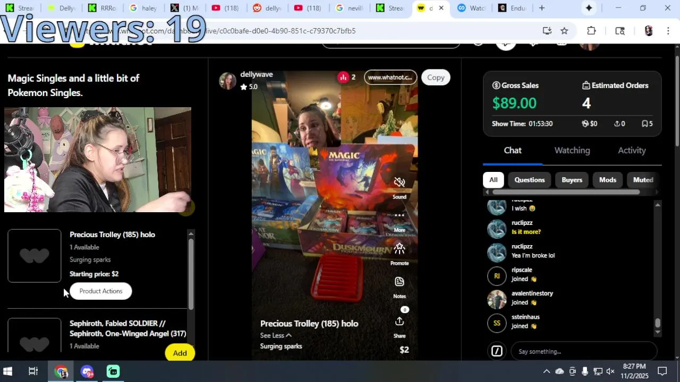680x382 pixels.
Task: Click the shares count icon
Action: (617, 124)
